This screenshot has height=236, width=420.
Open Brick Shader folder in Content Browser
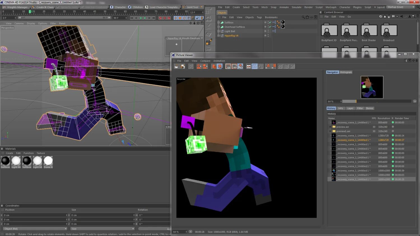point(369,32)
